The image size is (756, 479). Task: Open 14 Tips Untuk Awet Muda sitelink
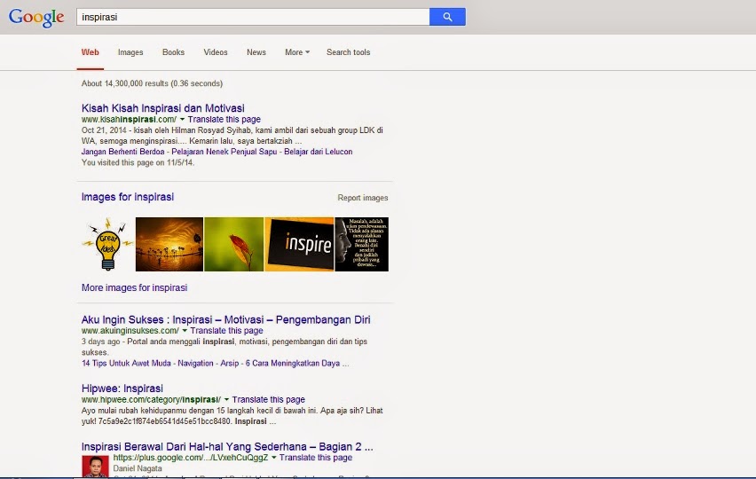pyautogui.click(x=126, y=364)
